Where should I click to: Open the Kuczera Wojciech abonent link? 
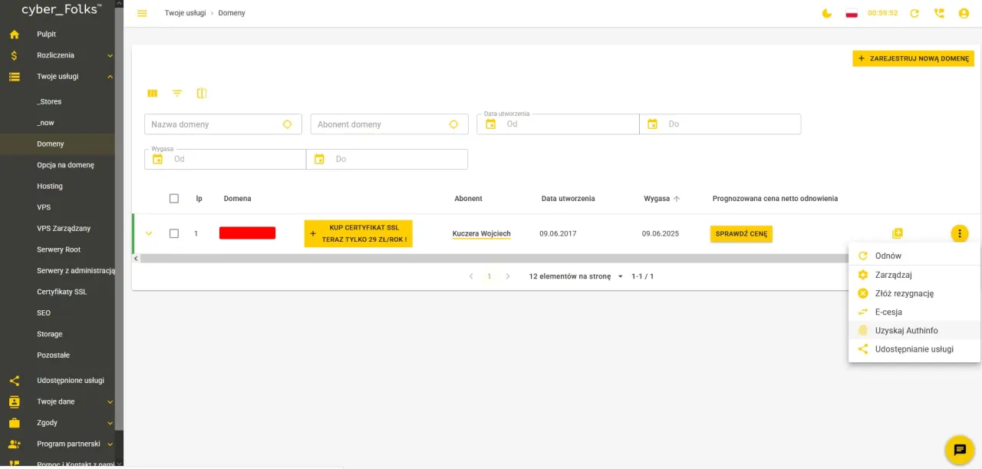tap(481, 233)
